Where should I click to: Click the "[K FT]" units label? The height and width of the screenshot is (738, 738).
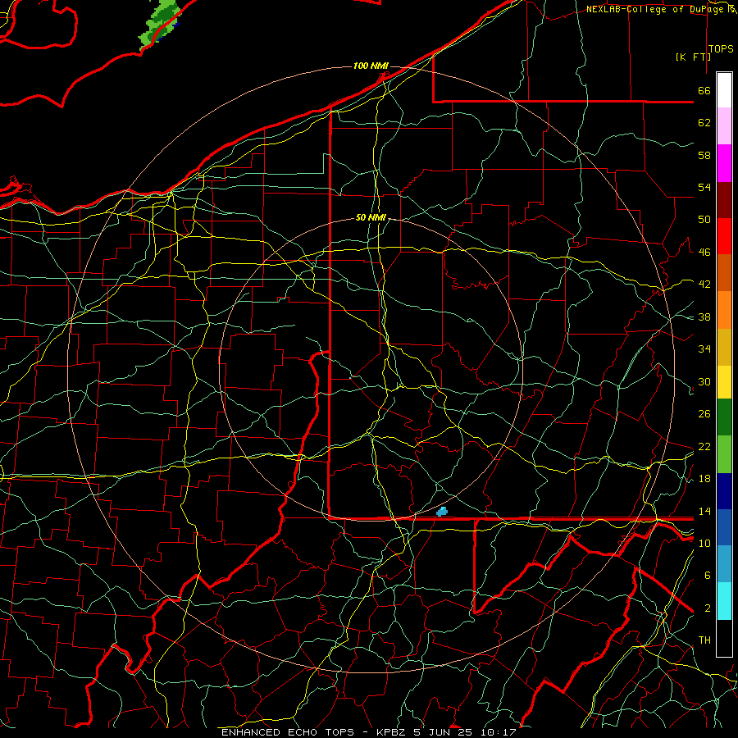[x=693, y=57]
